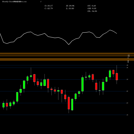134x134 pixels.
Task: Click the OC: 8.48 reading
Action: pos(92,6)
